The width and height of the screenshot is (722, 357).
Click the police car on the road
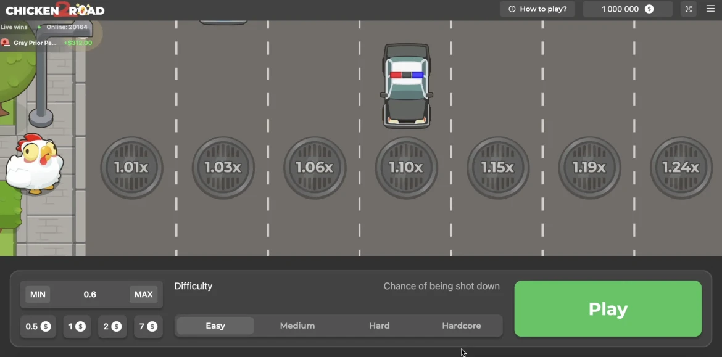(x=407, y=86)
